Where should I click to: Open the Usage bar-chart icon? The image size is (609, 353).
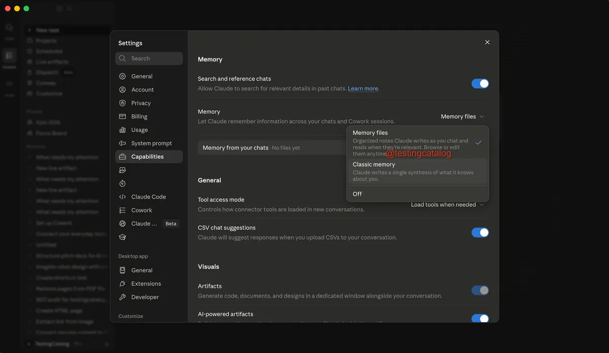pos(122,130)
